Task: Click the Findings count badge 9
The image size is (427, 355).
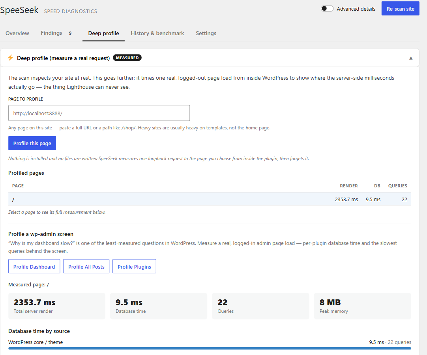Action: click(x=70, y=33)
